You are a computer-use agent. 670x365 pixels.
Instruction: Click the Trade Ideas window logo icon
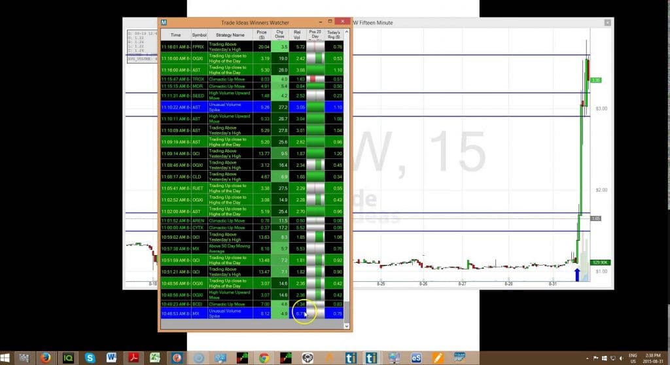point(164,23)
